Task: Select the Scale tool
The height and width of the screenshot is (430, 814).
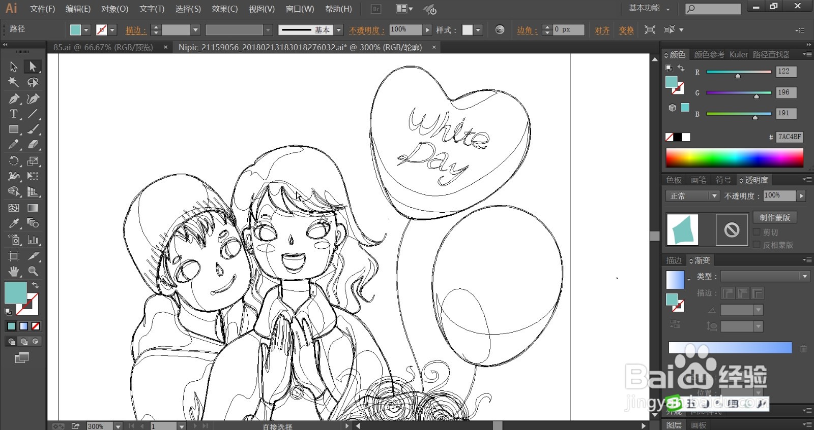Action: (x=33, y=161)
